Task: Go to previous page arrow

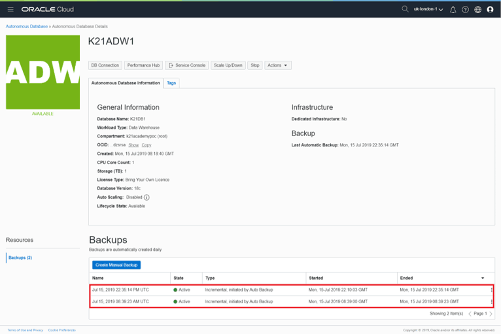Action: [470, 314]
